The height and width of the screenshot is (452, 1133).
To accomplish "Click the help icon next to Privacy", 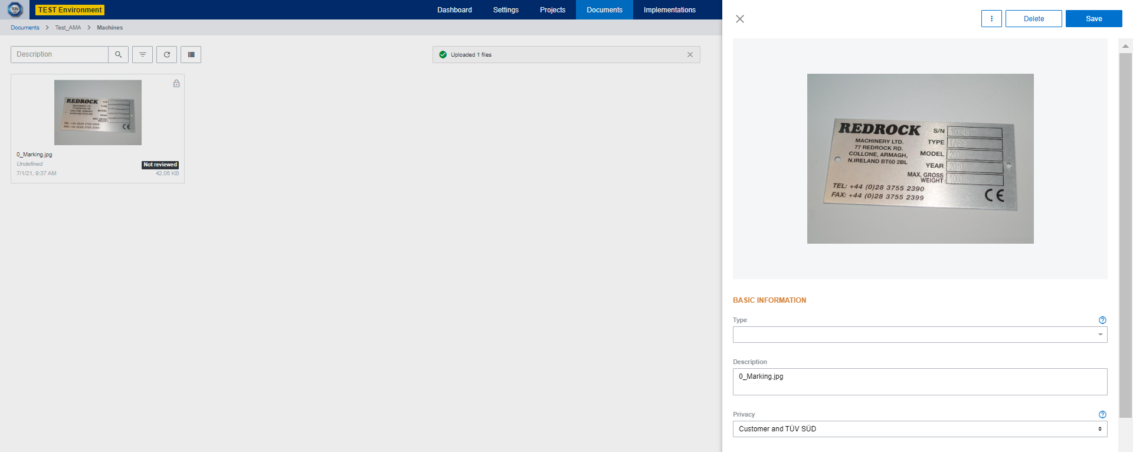I will click(1102, 415).
